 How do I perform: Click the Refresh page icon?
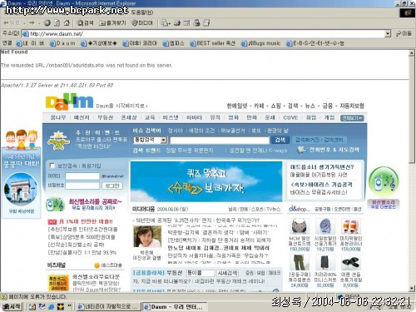[x=57, y=23]
